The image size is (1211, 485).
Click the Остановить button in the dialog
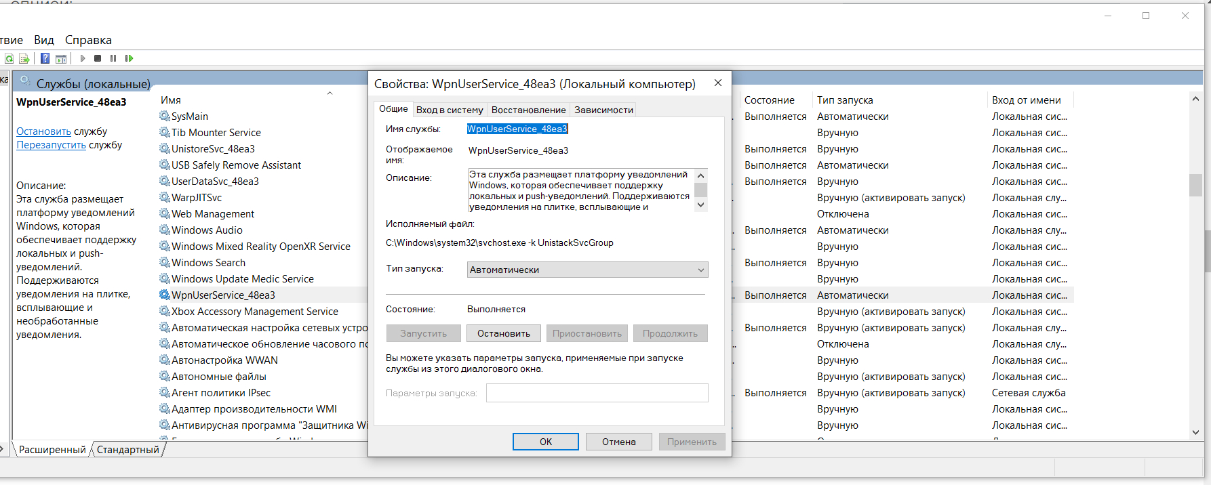tap(504, 333)
